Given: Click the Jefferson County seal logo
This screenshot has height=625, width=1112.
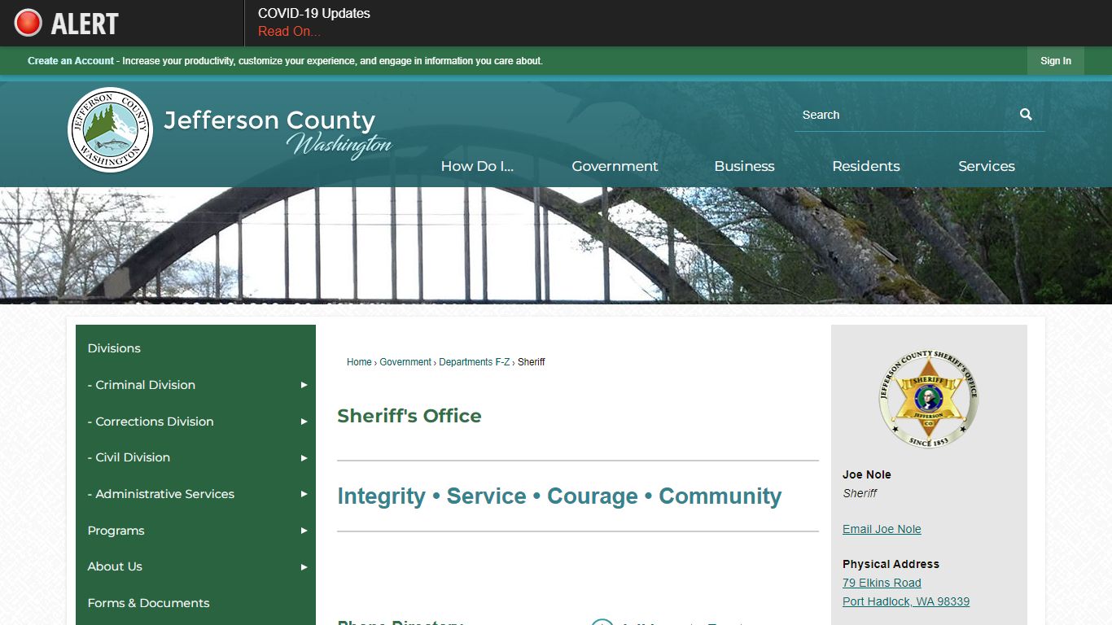Looking at the screenshot, I should pos(110,129).
